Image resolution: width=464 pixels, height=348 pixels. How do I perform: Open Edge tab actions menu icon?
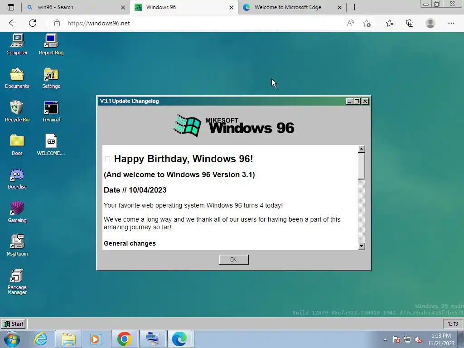(x=11, y=7)
